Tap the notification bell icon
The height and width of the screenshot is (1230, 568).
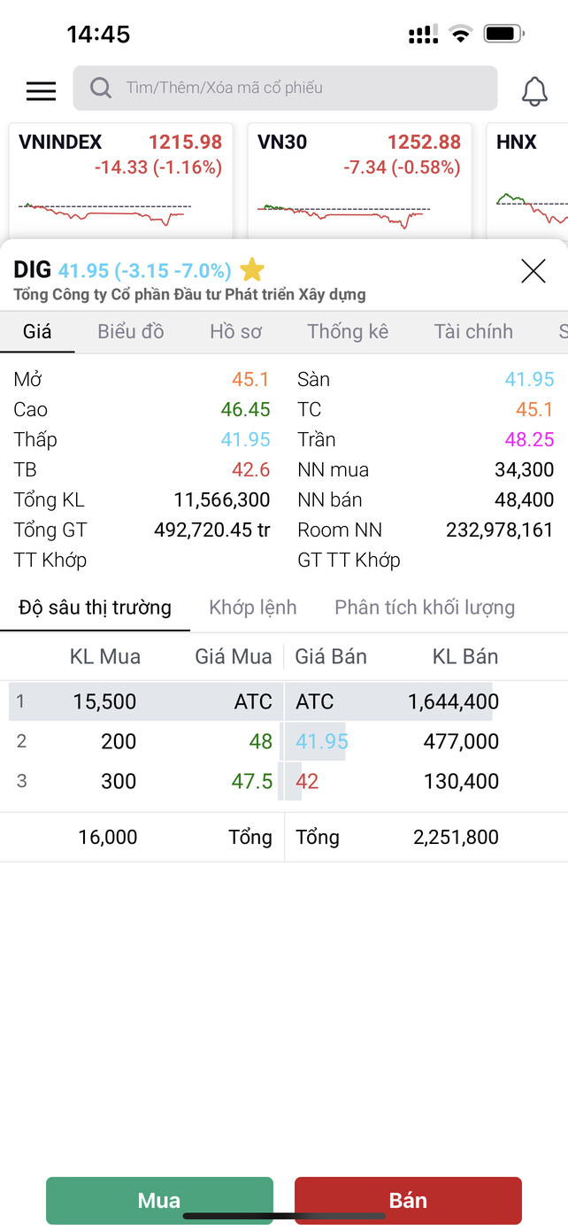(533, 90)
